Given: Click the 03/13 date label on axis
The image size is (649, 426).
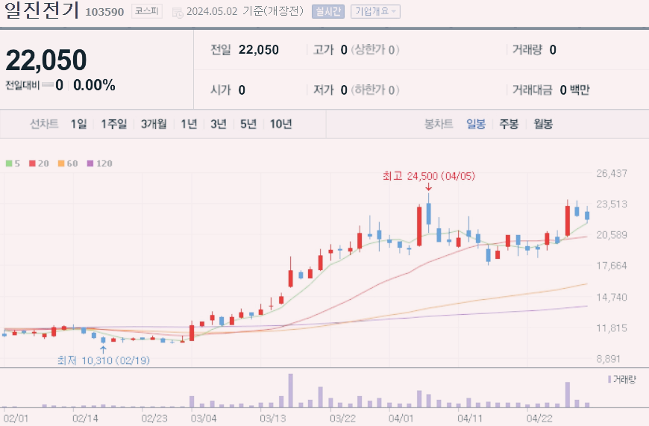Looking at the screenshot, I should (x=273, y=418).
